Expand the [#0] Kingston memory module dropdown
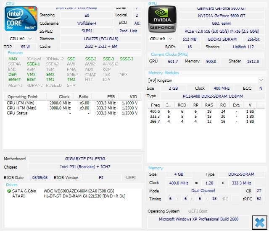 [x=261, y=80]
